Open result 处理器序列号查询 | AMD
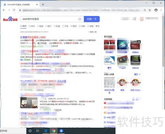Screen dimensions: 165x134 [x=33, y=37]
